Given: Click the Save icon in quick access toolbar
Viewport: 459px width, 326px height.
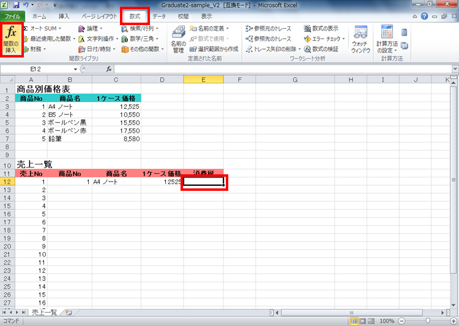Looking at the screenshot, I should pos(17,5).
